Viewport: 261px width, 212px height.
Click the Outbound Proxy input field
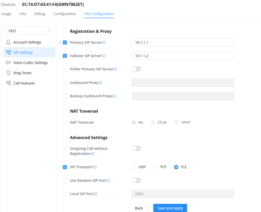coord(183,82)
